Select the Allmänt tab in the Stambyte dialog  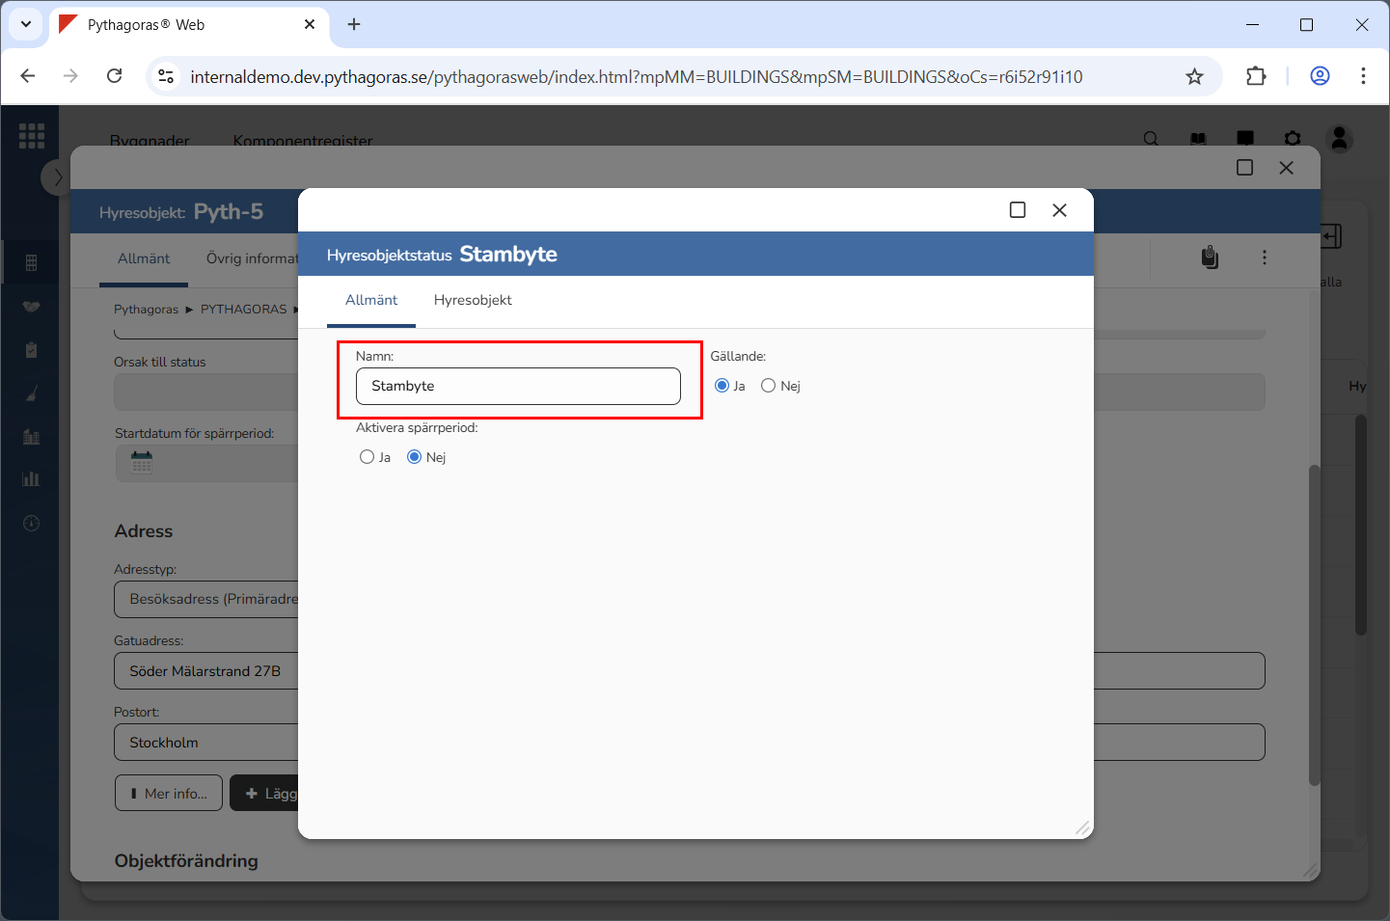(371, 300)
